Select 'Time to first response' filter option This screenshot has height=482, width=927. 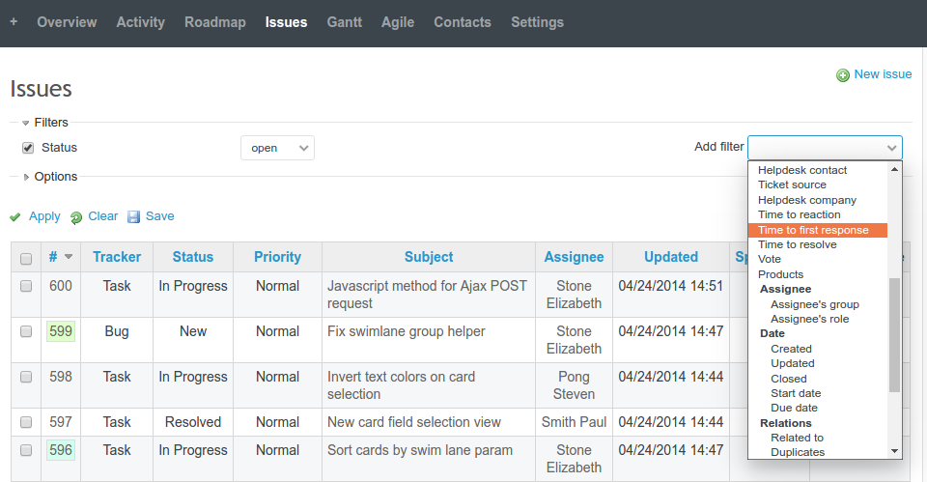tap(813, 230)
